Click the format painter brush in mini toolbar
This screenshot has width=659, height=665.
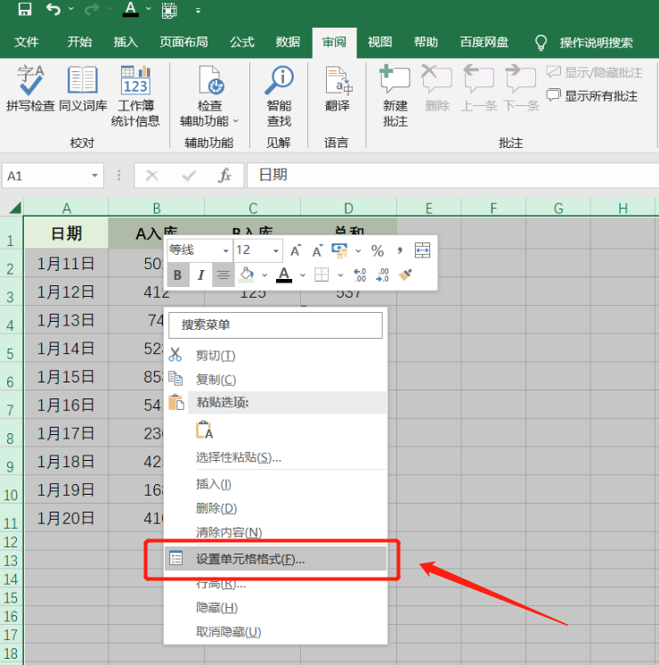click(405, 275)
